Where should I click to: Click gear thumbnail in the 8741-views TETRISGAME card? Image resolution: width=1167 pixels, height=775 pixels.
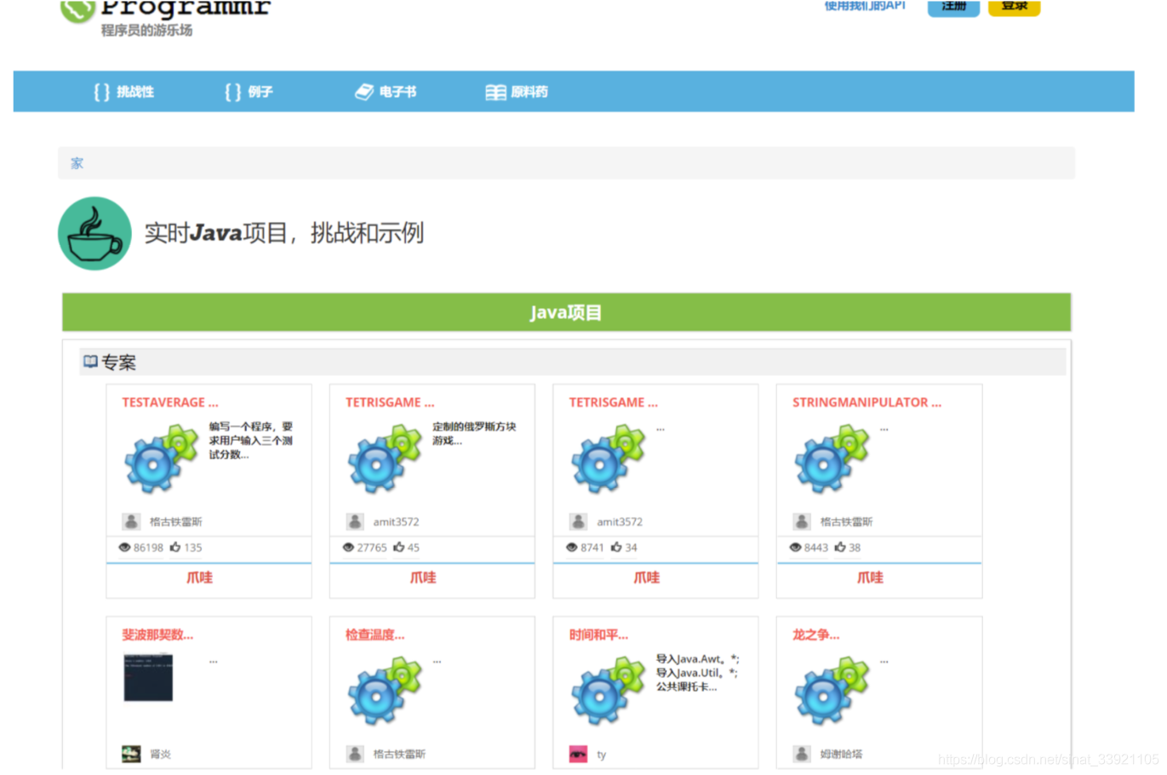click(x=608, y=459)
